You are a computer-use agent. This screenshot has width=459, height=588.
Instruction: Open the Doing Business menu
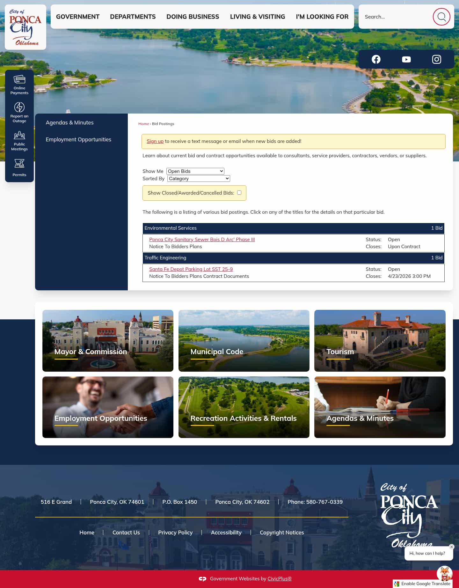(193, 17)
